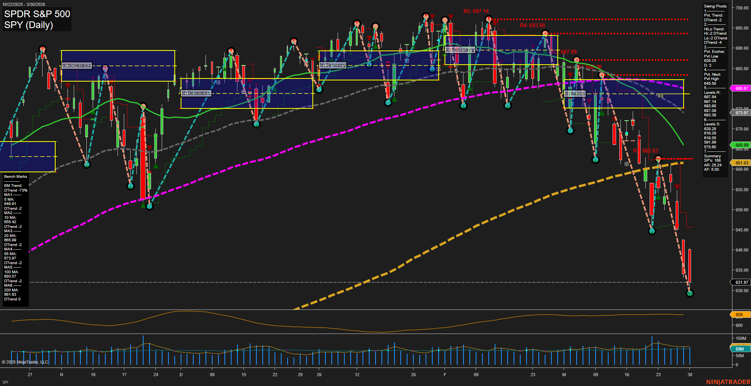Click the Swing Pivots panel header
The height and width of the screenshot is (386, 751).
pos(715,6)
